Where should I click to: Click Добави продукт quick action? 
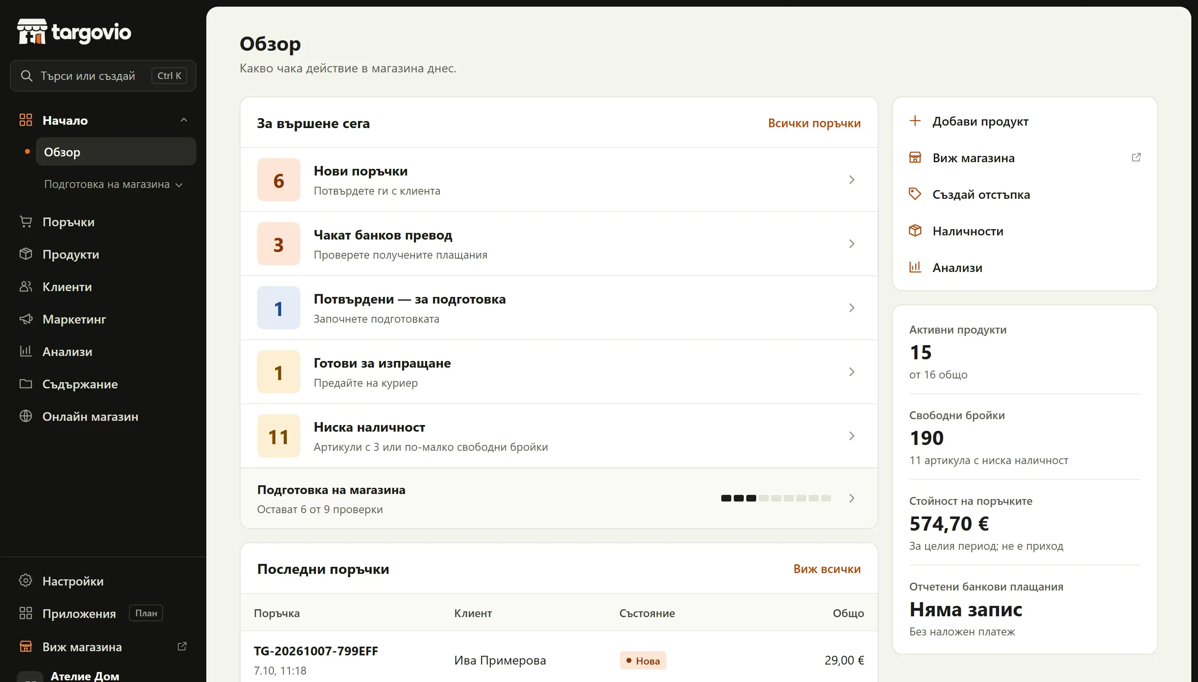point(1025,121)
